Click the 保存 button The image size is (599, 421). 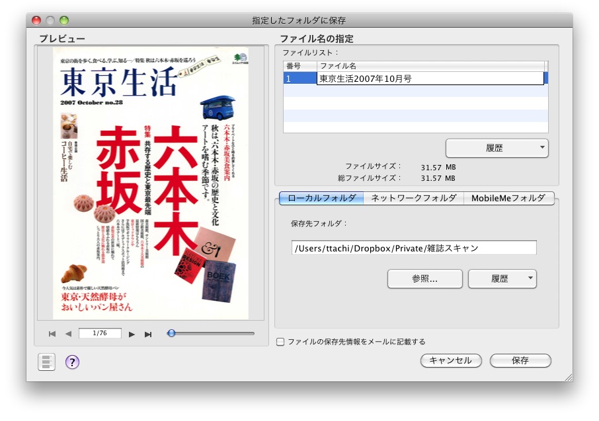(x=520, y=360)
